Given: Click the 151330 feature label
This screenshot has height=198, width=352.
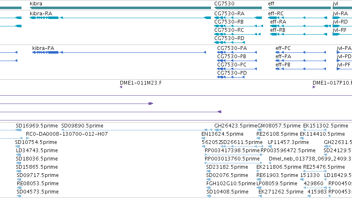Looking at the screenshot, I should pyautogui.click(x=310, y=175).
